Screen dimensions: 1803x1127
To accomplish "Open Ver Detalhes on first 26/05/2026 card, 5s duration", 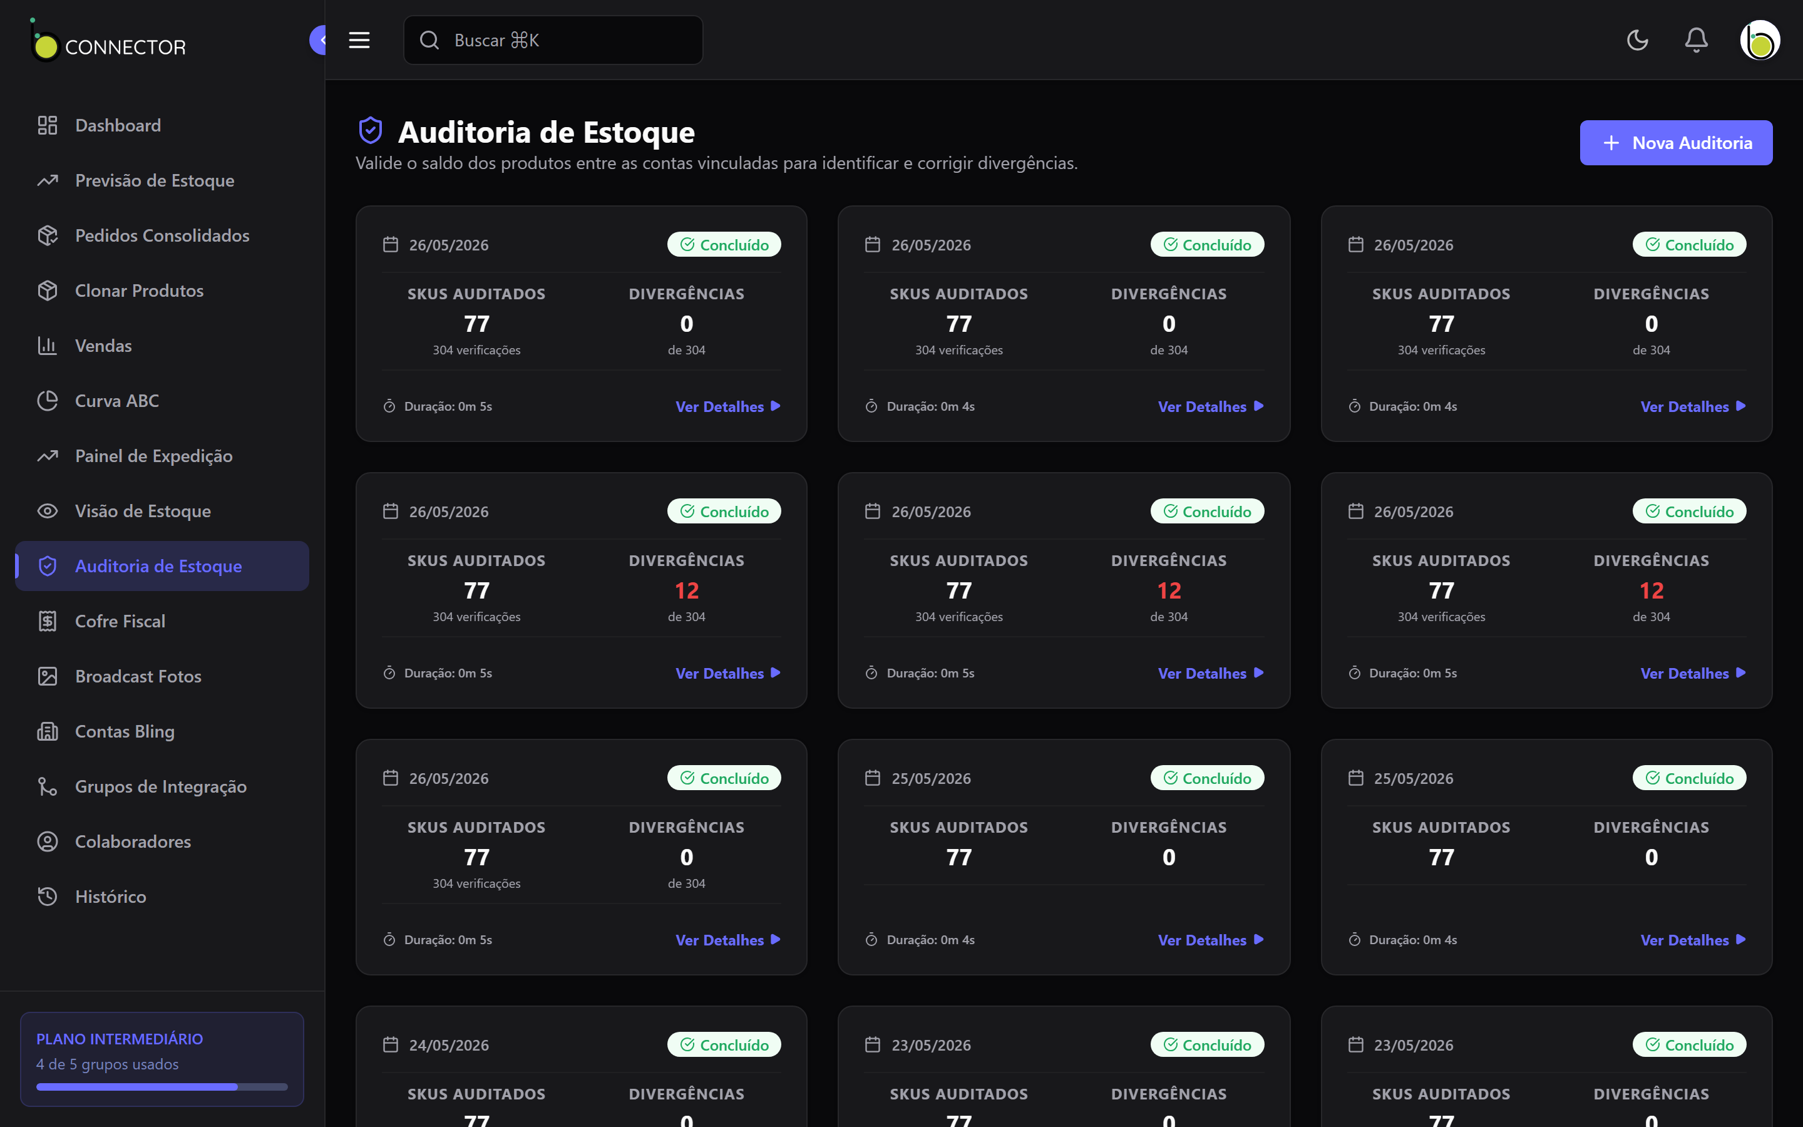I will pyautogui.click(x=728, y=407).
